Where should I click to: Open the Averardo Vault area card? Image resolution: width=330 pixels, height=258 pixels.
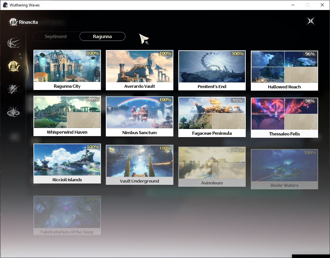(x=140, y=70)
